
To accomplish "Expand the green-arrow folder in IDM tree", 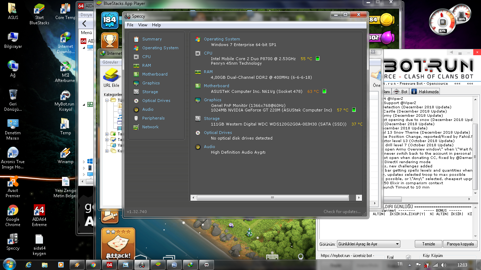I will tap(107, 134).
